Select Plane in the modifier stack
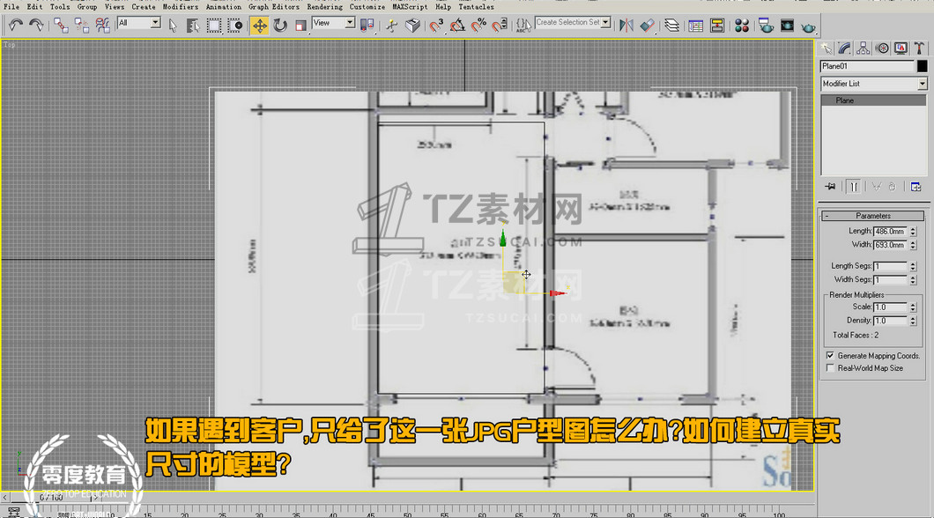934x518 pixels. point(873,100)
